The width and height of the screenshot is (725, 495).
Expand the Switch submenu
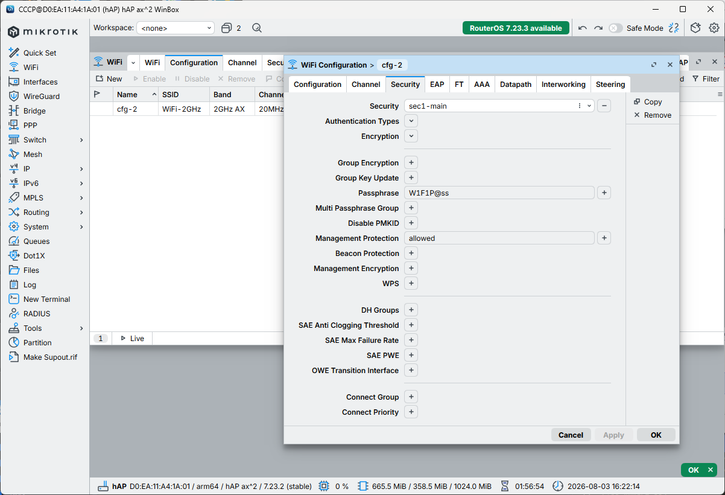tap(81, 140)
